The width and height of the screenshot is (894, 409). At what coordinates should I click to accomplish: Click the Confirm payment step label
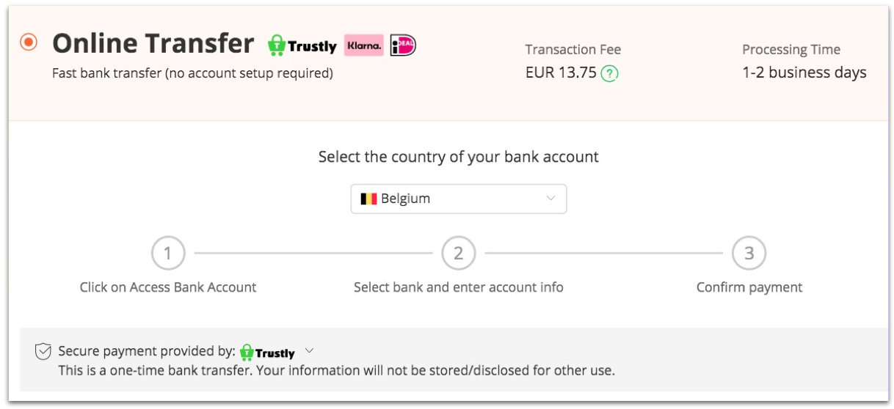[x=749, y=287]
